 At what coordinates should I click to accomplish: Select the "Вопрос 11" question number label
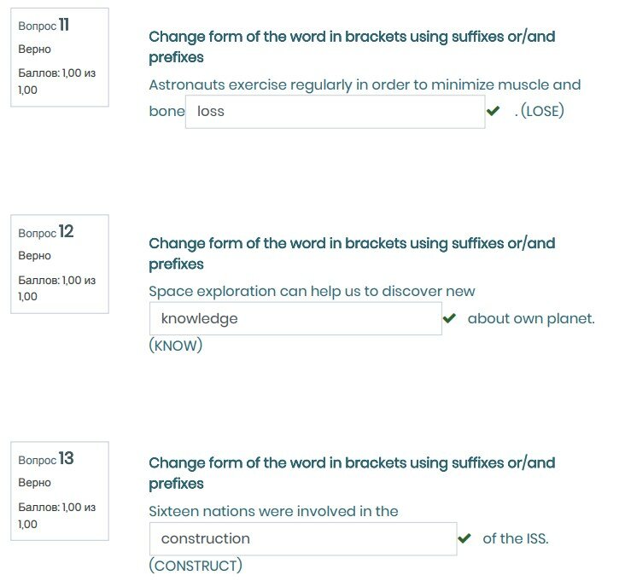[x=44, y=26]
